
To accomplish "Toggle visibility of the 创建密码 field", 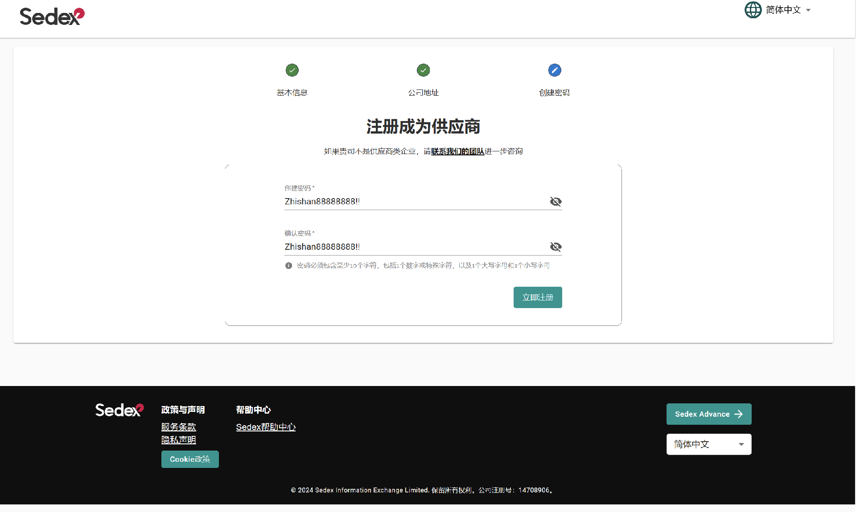I will coord(556,202).
